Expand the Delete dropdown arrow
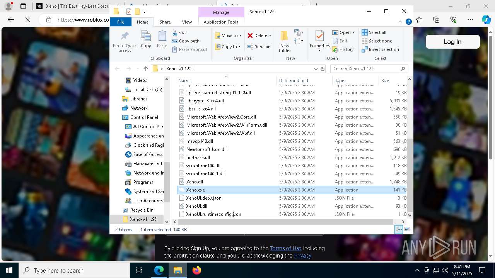The height and width of the screenshot is (278, 495). point(270,36)
